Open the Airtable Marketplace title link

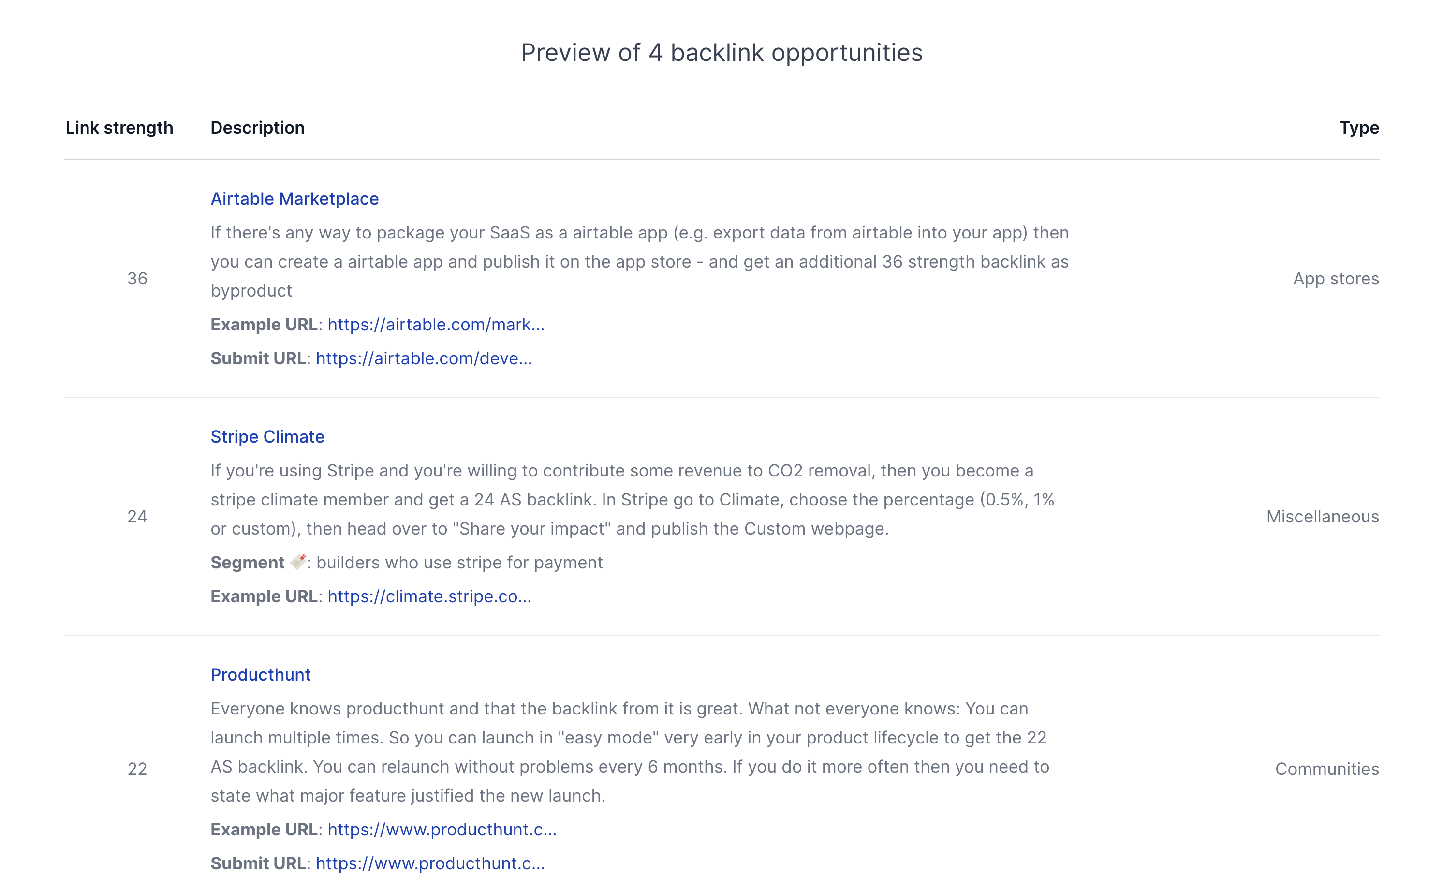(294, 199)
